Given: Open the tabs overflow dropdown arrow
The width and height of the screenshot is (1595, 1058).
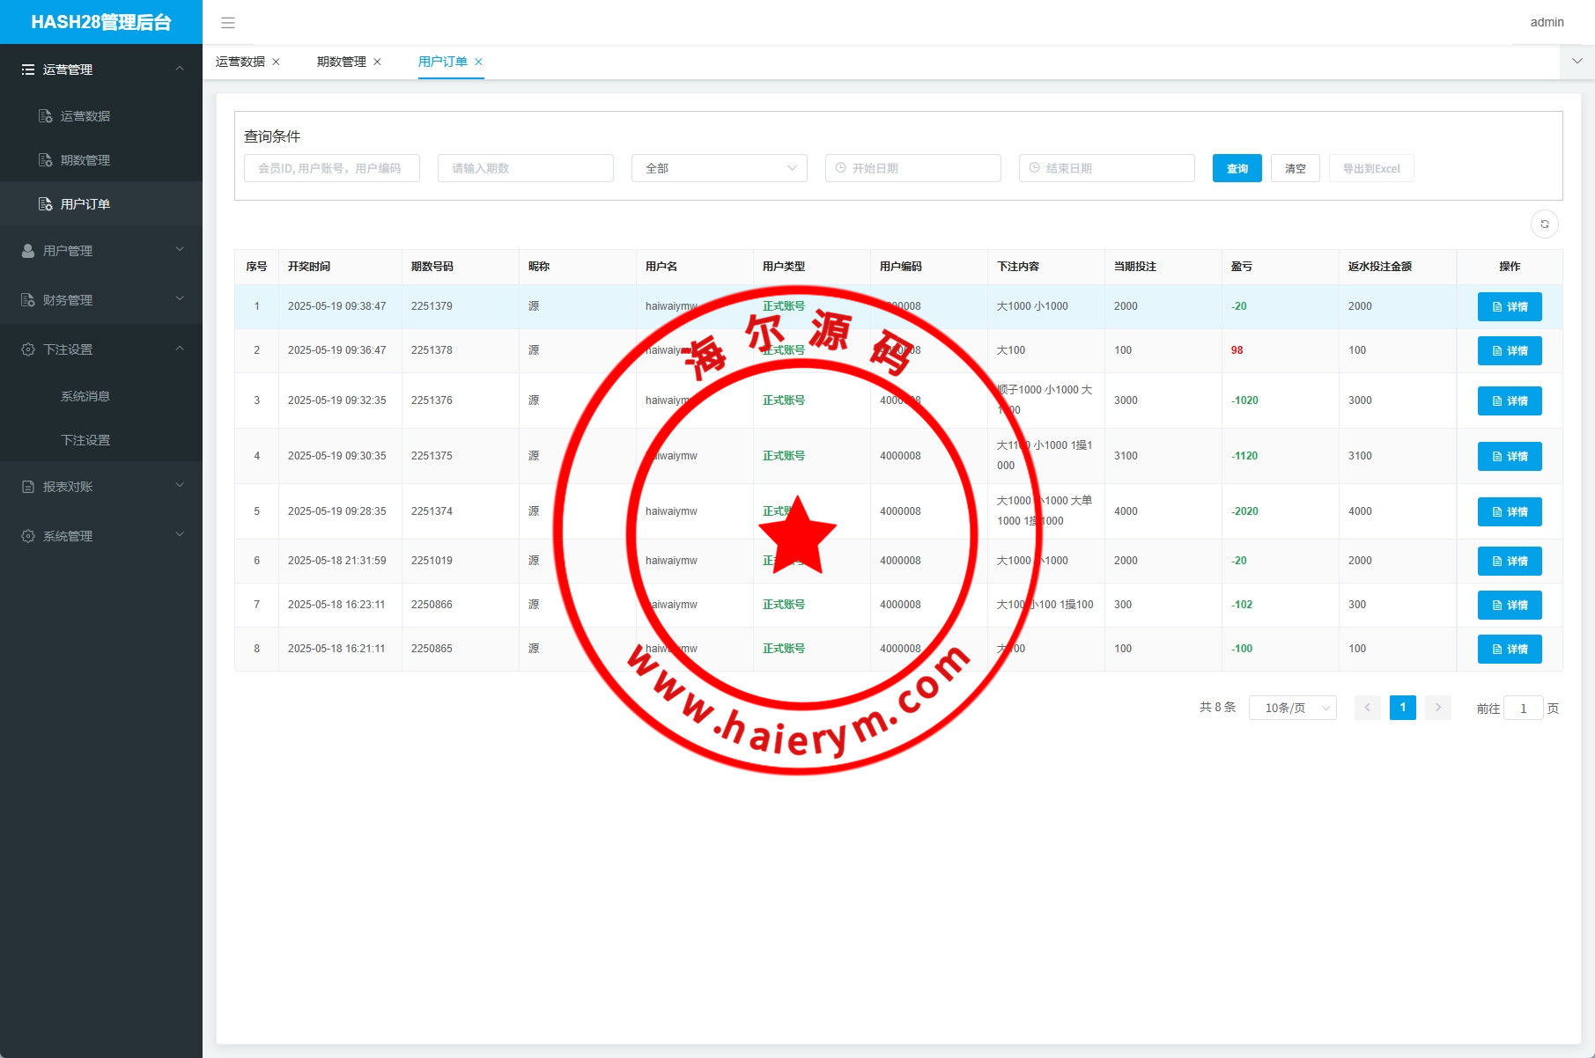Looking at the screenshot, I should 1577,62.
